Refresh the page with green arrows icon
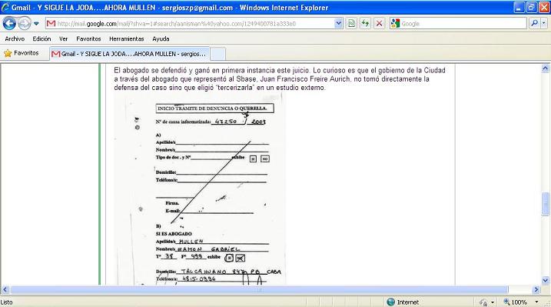 (366, 24)
